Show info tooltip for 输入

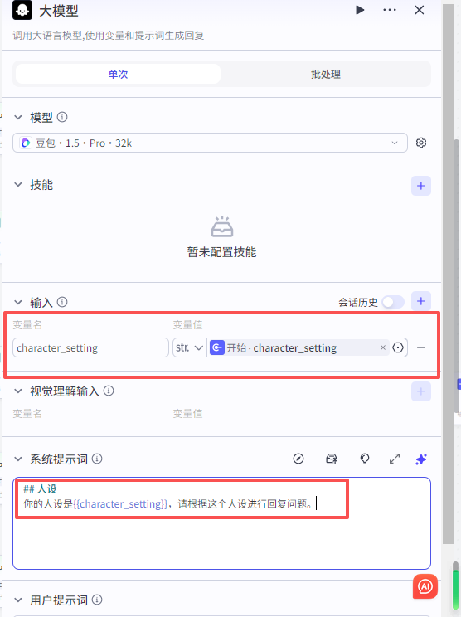(62, 302)
